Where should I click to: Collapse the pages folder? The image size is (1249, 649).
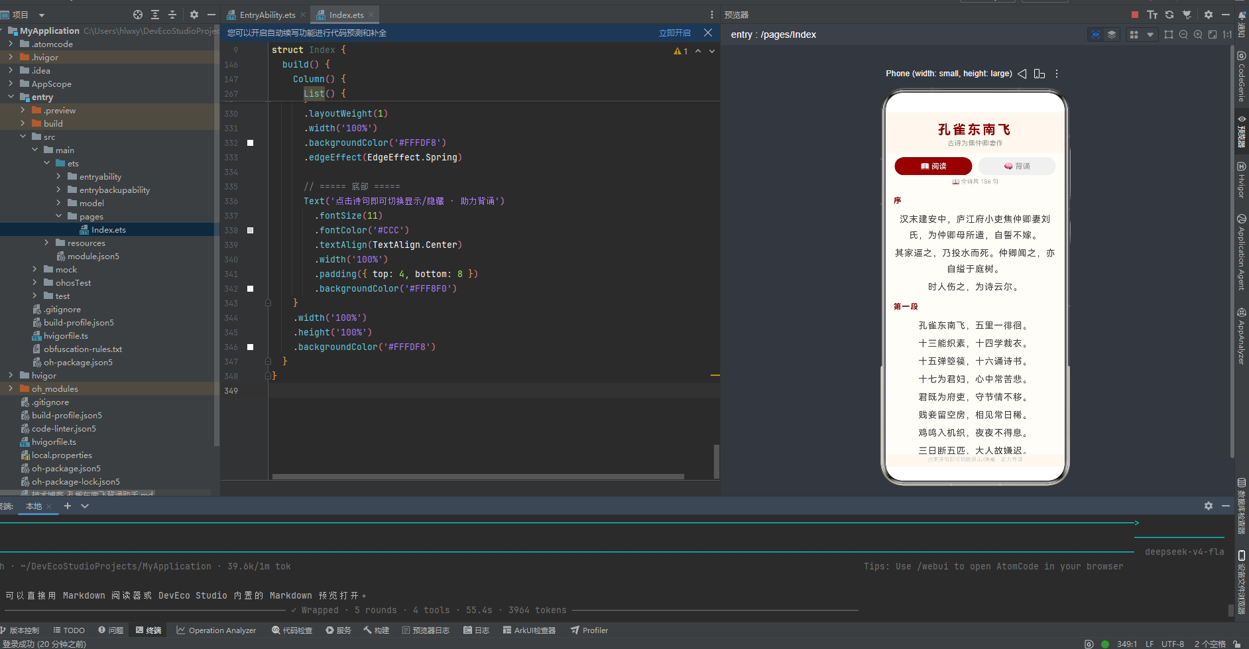(58, 216)
